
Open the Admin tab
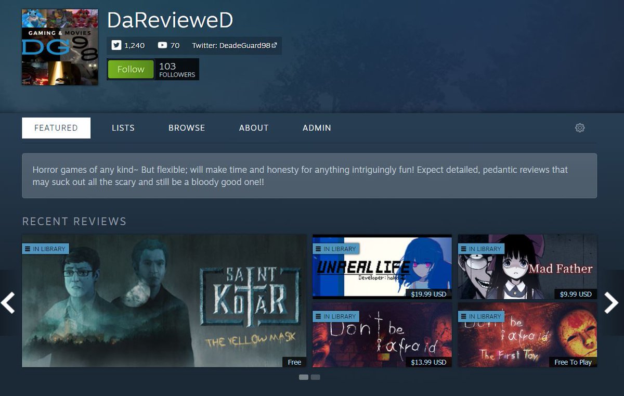pyautogui.click(x=317, y=128)
